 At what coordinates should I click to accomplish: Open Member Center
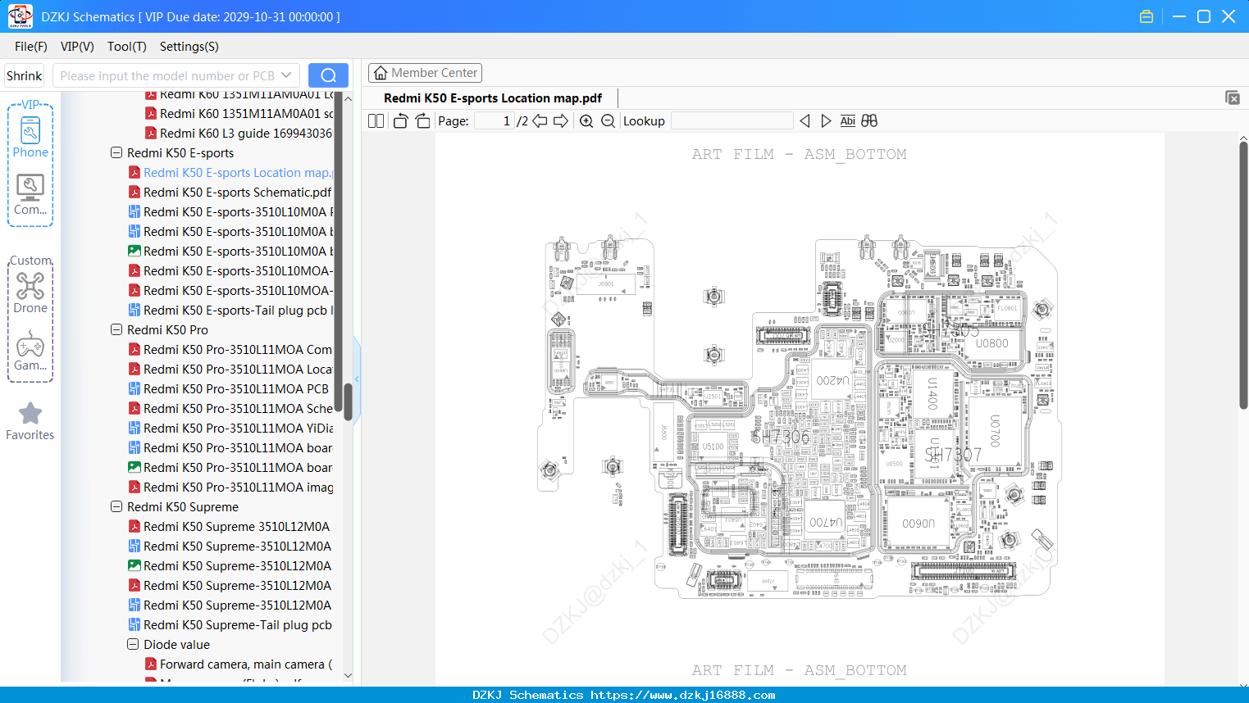coord(425,73)
